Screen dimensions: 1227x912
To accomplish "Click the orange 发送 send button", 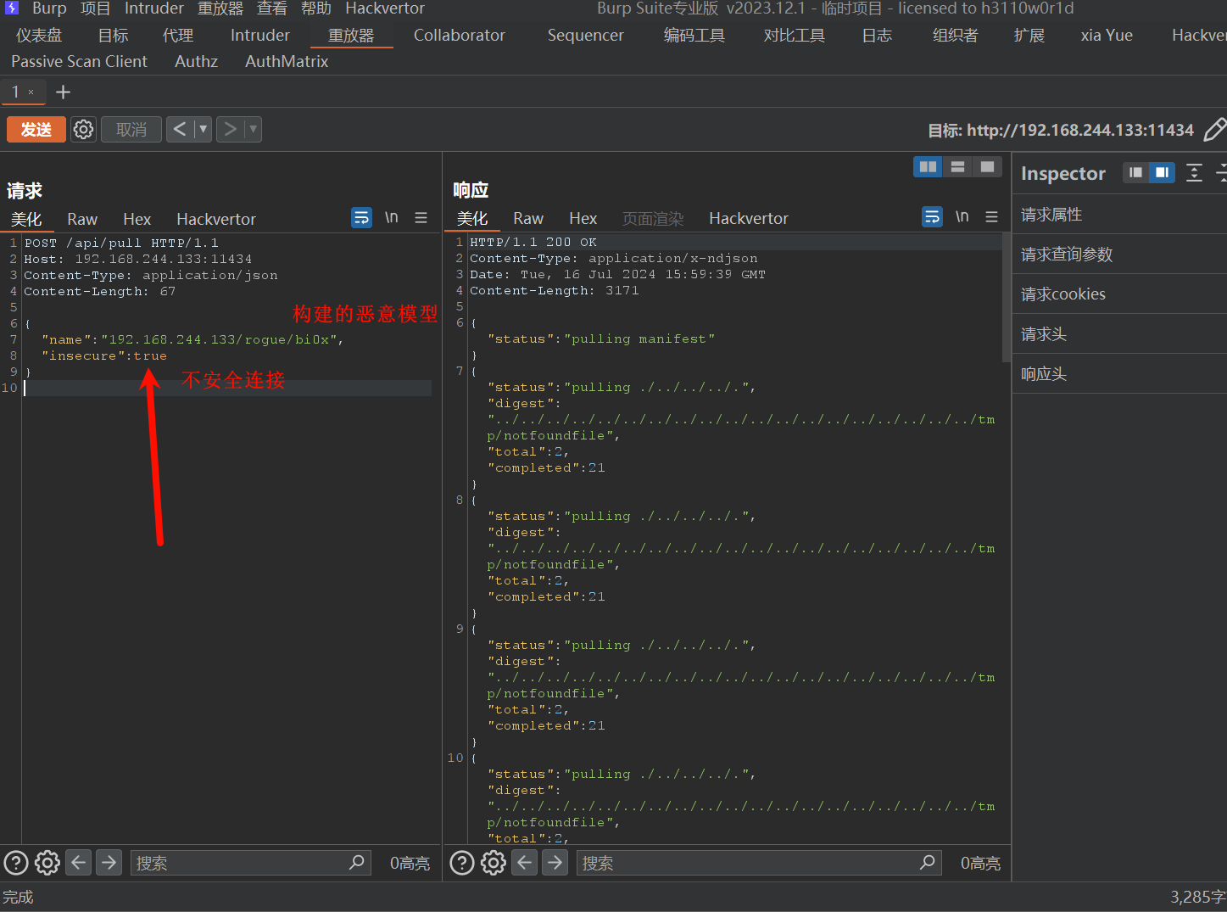I will coord(36,129).
